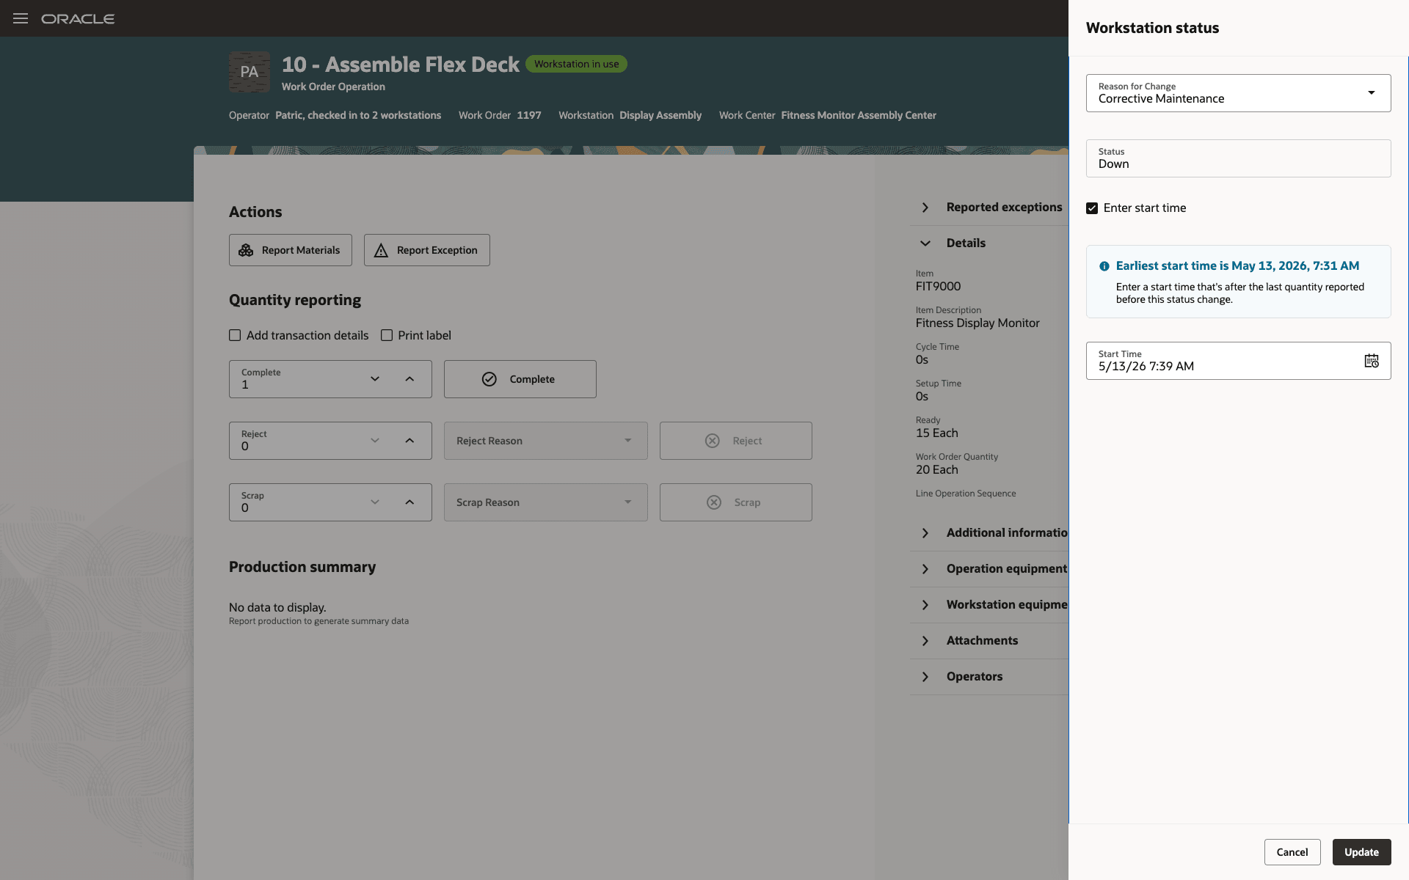Viewport: 1409px width, 880px height.
Task: Enable Add transaction details checkbox
Action: point(235,335)
